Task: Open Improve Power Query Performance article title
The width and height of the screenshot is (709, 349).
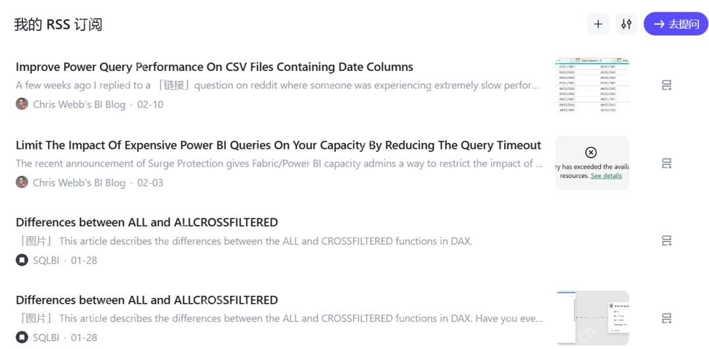Action: point(214,67)
